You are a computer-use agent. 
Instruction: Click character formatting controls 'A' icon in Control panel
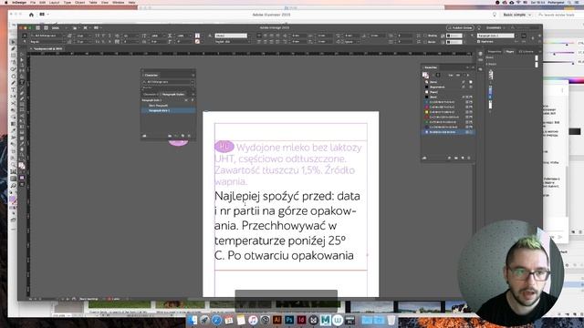(x=25, y=36)
